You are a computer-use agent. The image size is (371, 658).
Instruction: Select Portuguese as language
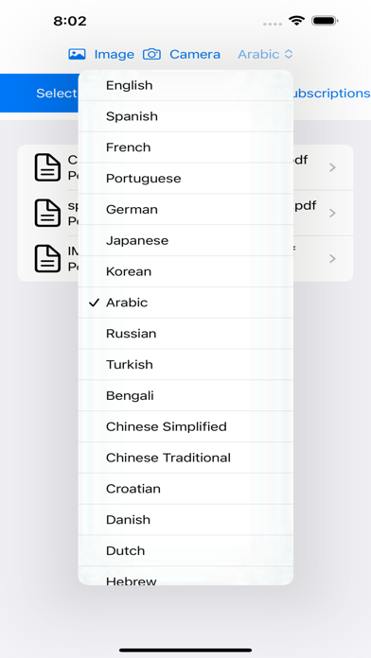tap(185, 179)
